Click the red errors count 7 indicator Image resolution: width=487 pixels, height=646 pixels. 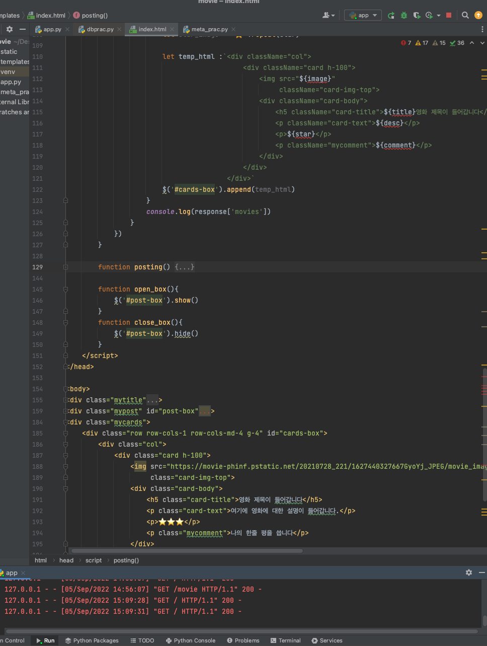(406, 43)
